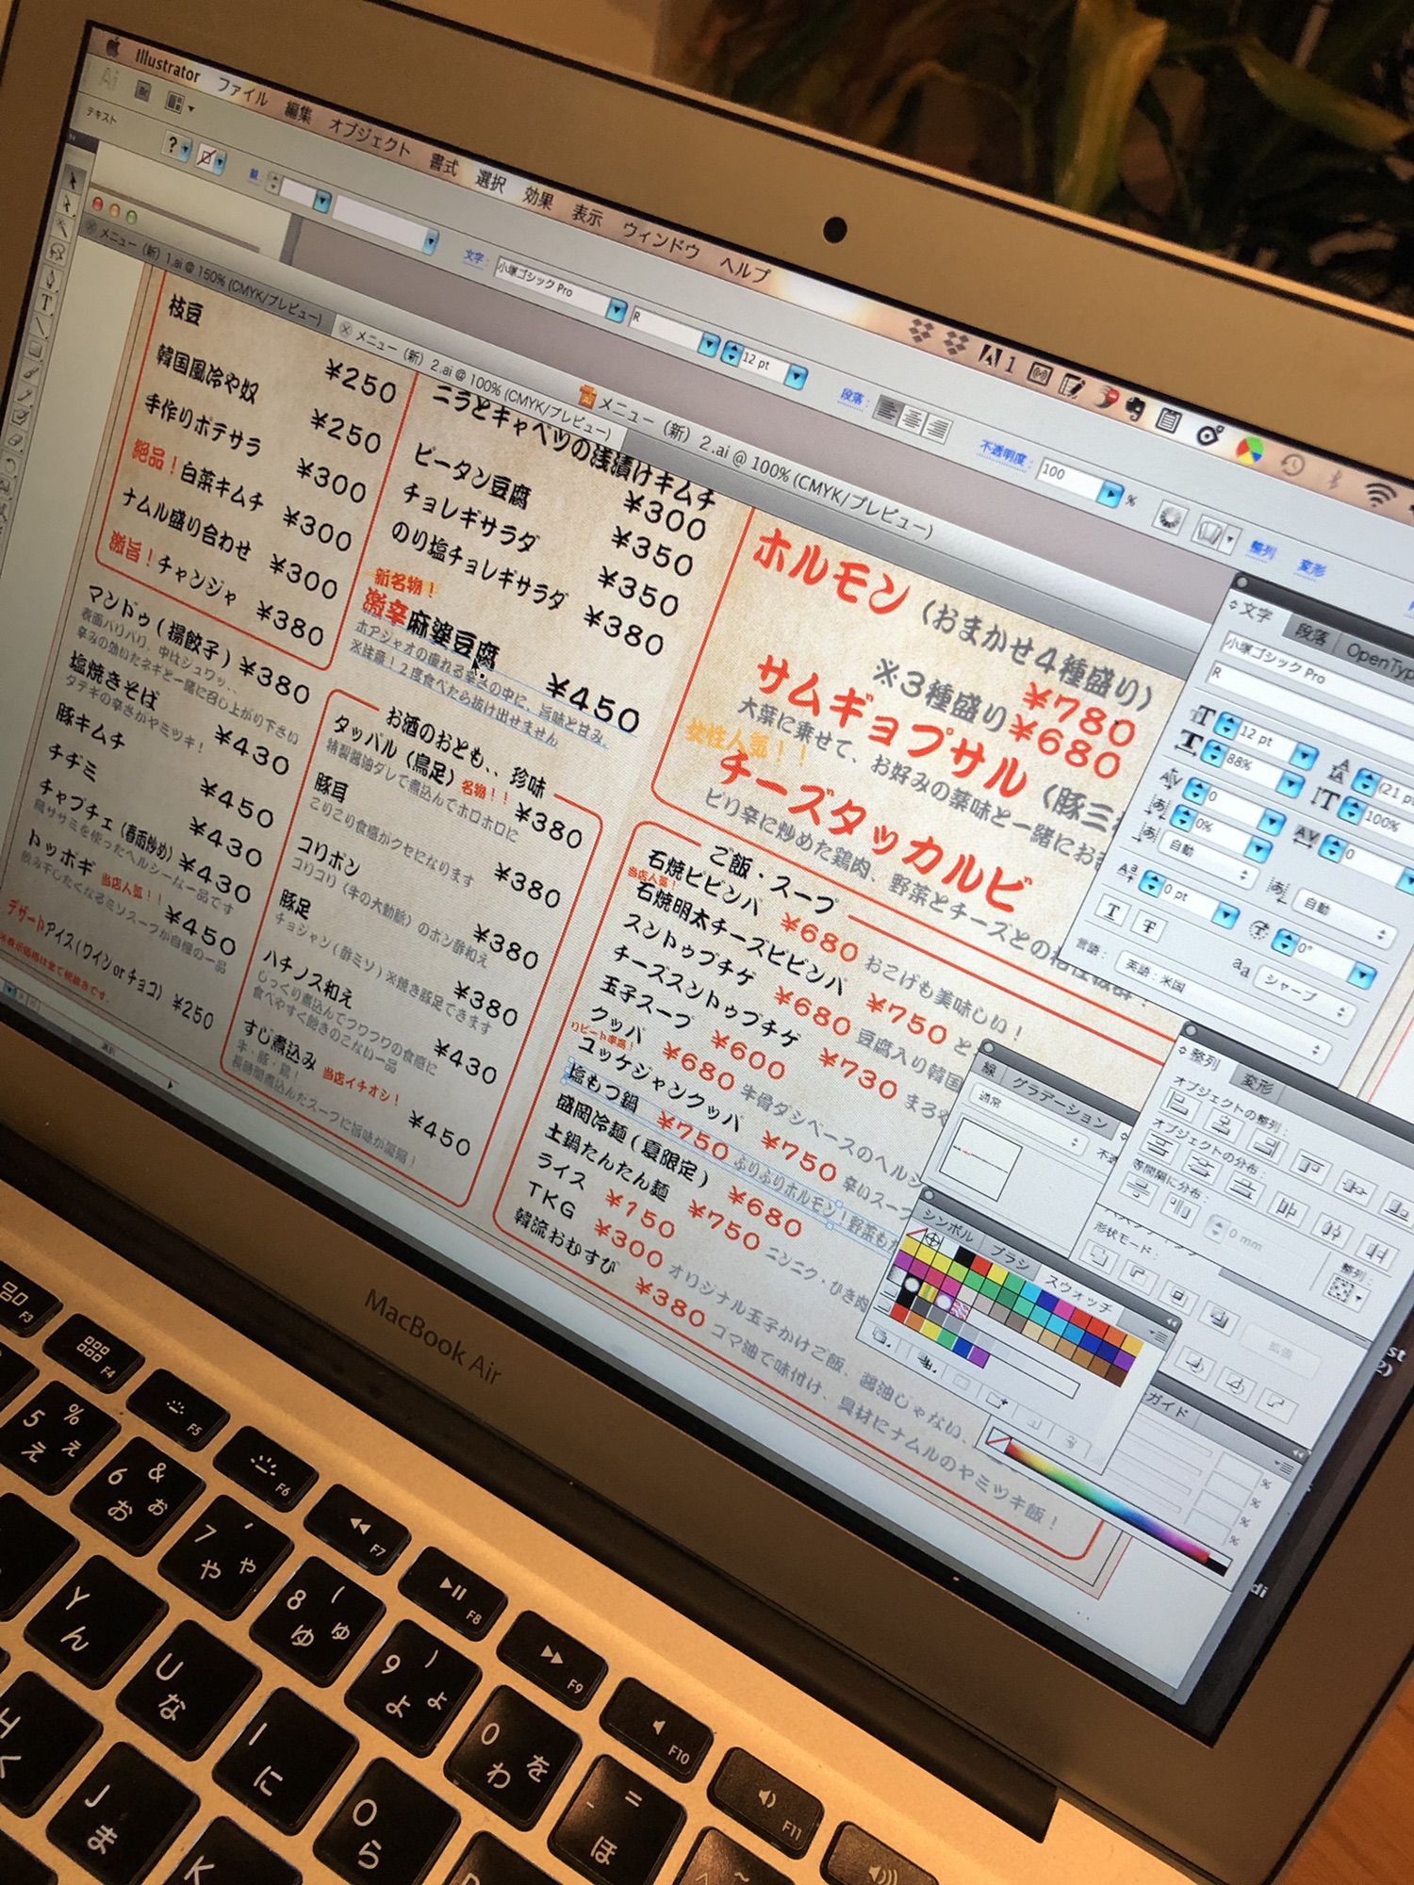Open 12 pt size dropdown in Character panel
Viewport: 1414px width, 1885px height.
[1304, 755]
